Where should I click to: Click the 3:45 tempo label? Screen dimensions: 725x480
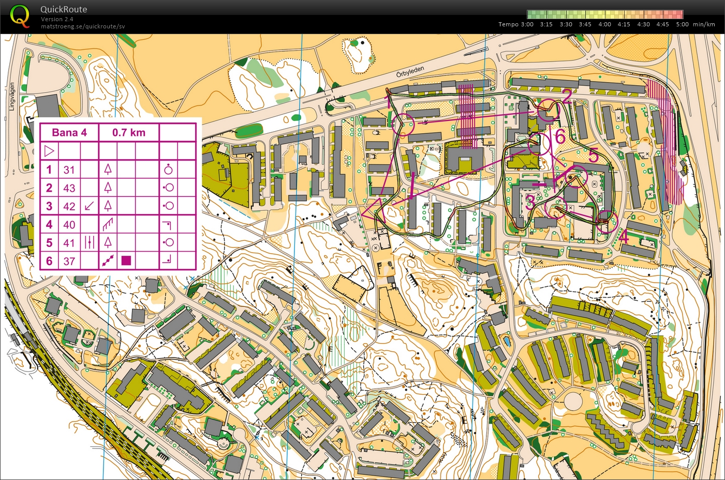(585, 24)
